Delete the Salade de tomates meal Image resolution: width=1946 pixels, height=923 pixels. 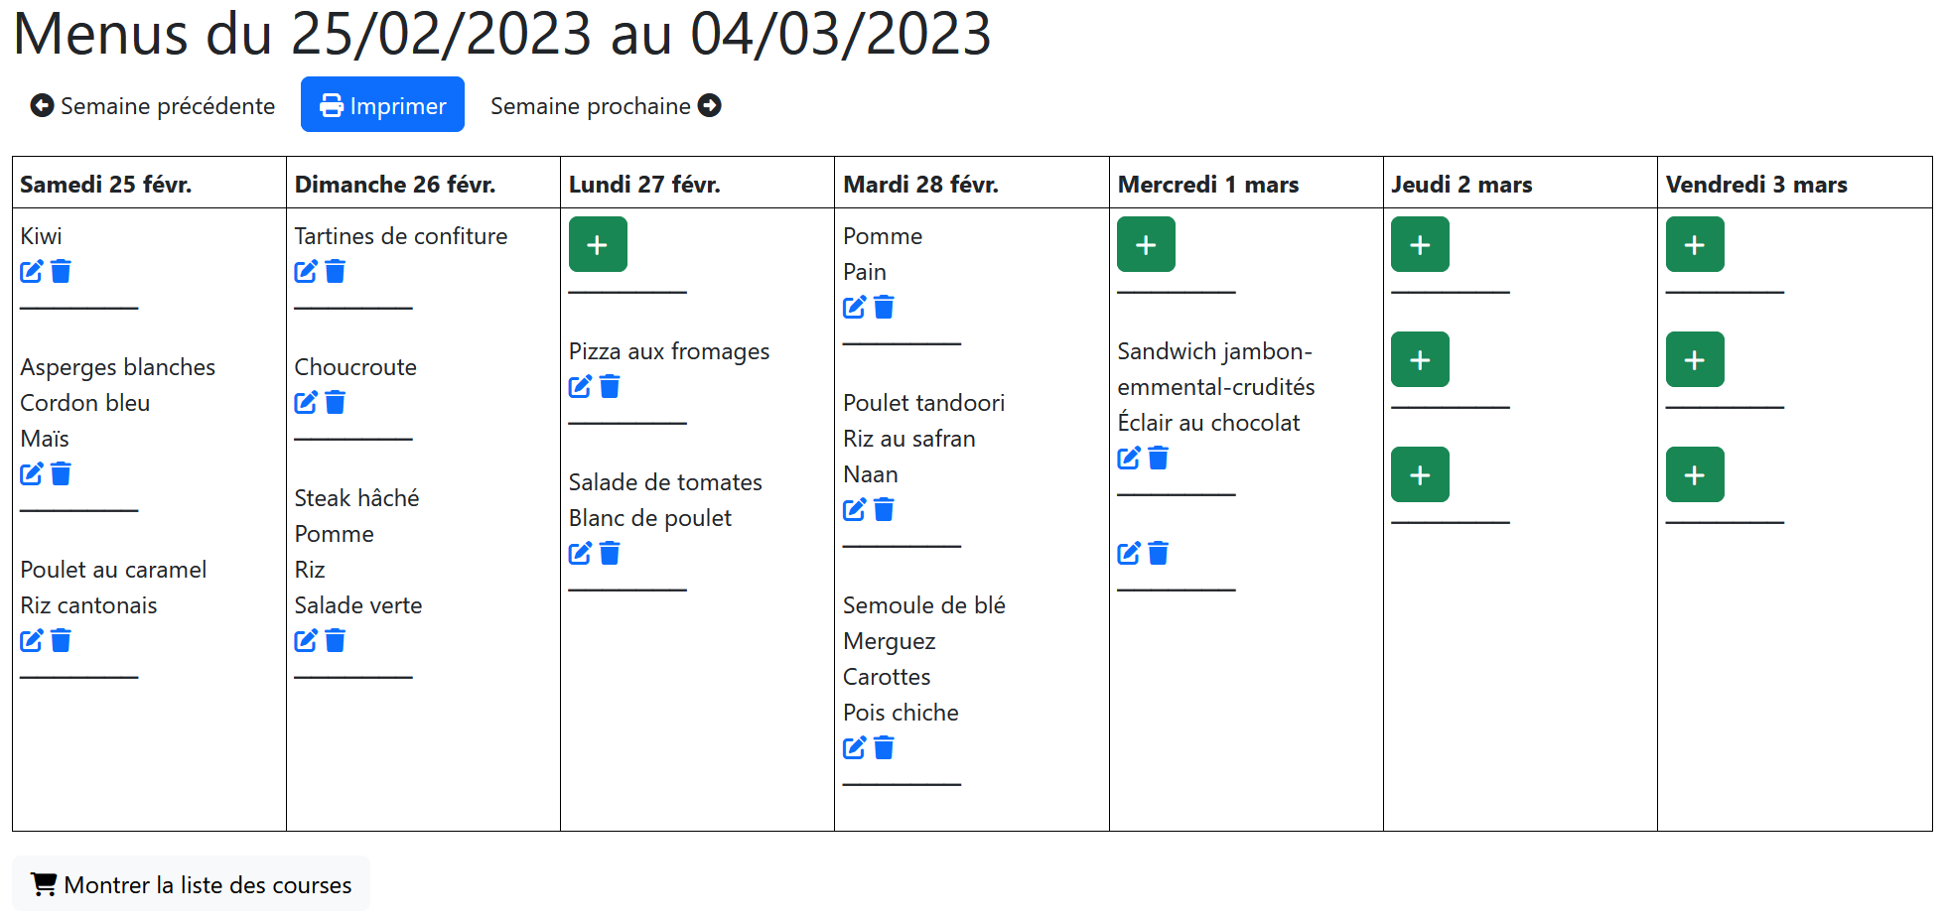[611, 553]
